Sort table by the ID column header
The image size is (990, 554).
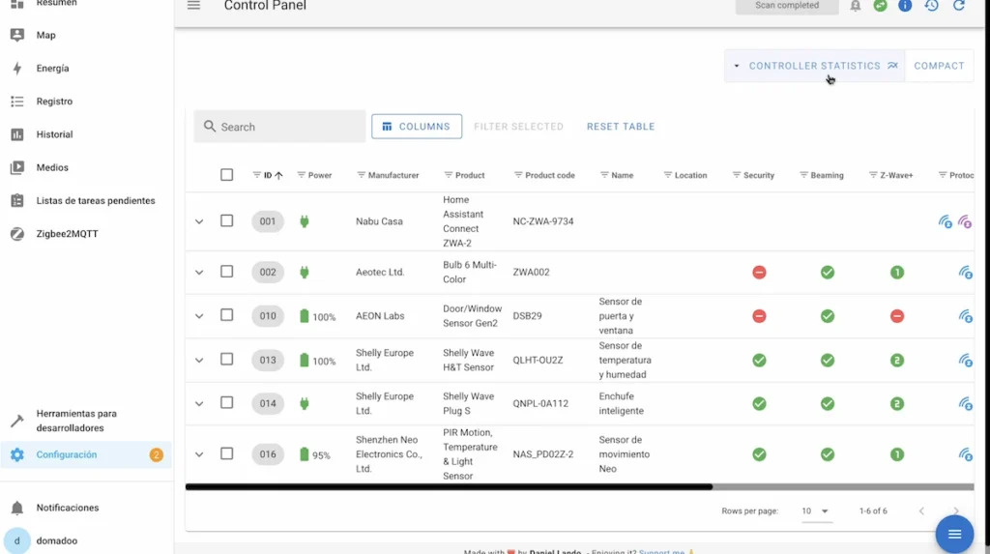(x=268, y=175)
